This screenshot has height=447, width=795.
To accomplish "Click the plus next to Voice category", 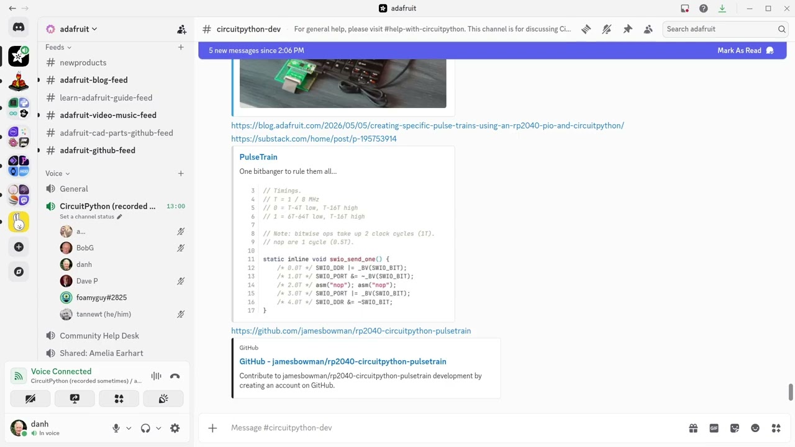I will (x=181, y=173).
